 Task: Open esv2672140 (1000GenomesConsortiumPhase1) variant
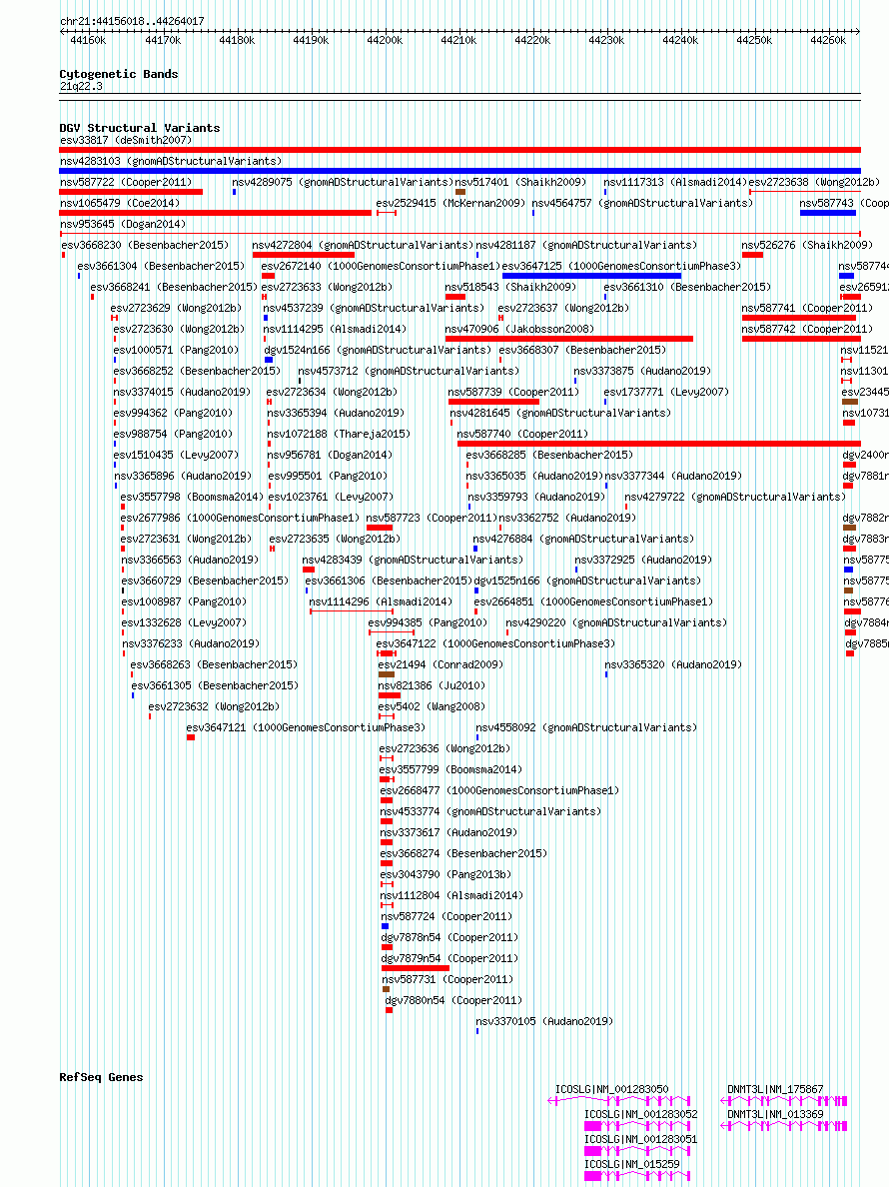point(381,267)
